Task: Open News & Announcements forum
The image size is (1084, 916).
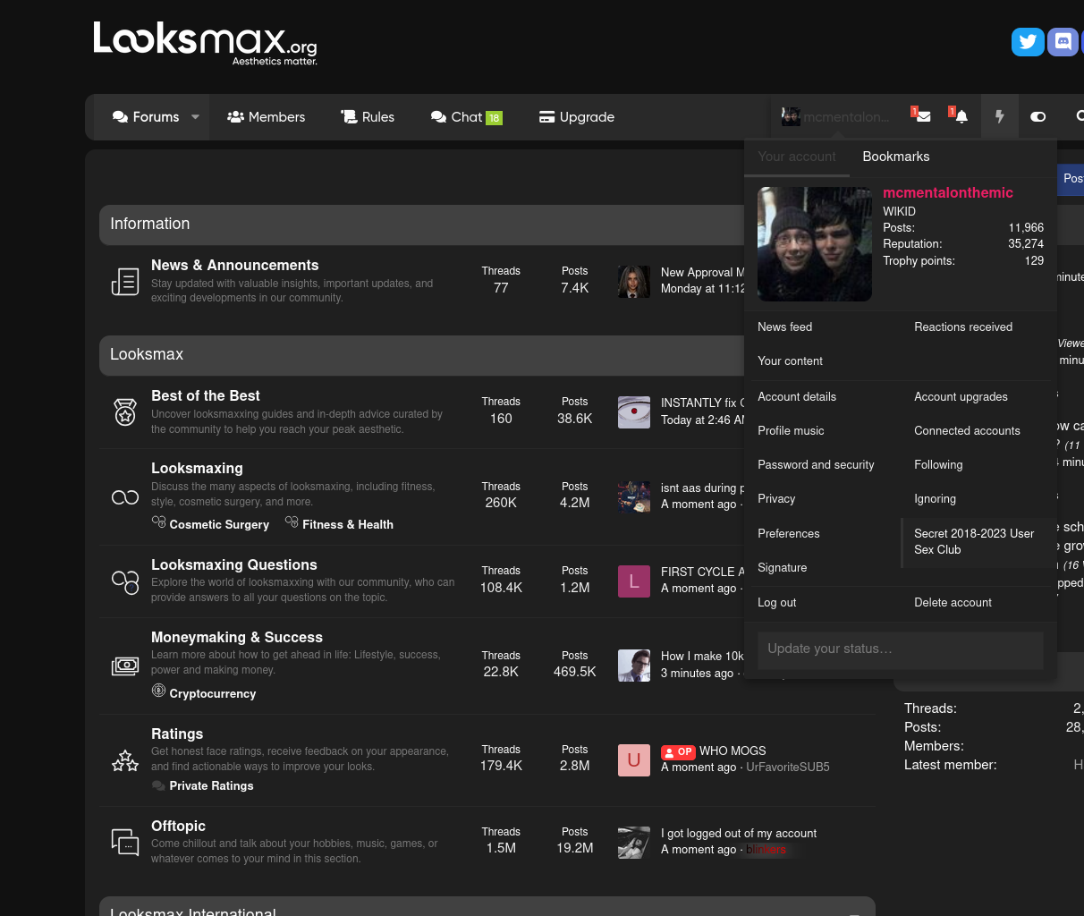Action: click(235, 266)
